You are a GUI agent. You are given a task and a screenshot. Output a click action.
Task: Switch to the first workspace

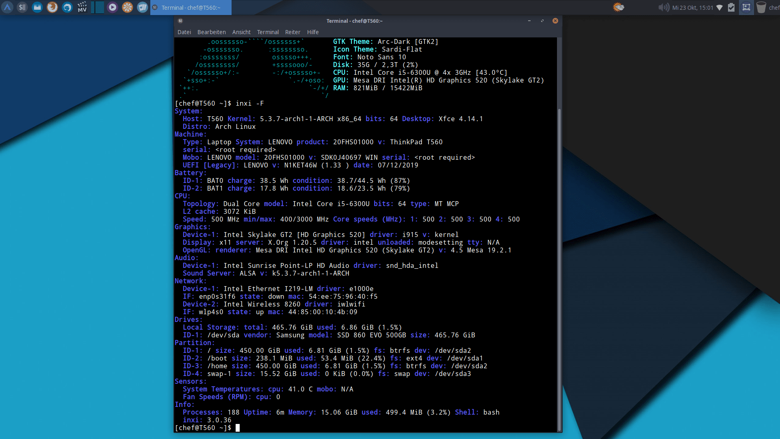[92, 7]
